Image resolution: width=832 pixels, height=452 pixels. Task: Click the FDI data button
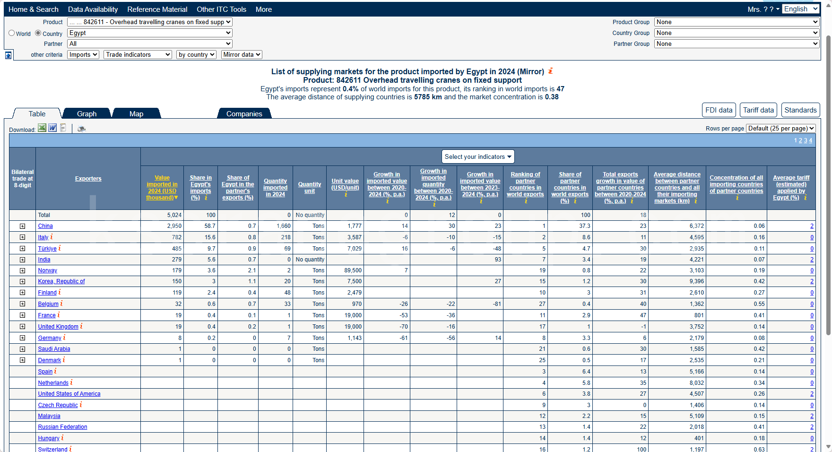[719, 110]
